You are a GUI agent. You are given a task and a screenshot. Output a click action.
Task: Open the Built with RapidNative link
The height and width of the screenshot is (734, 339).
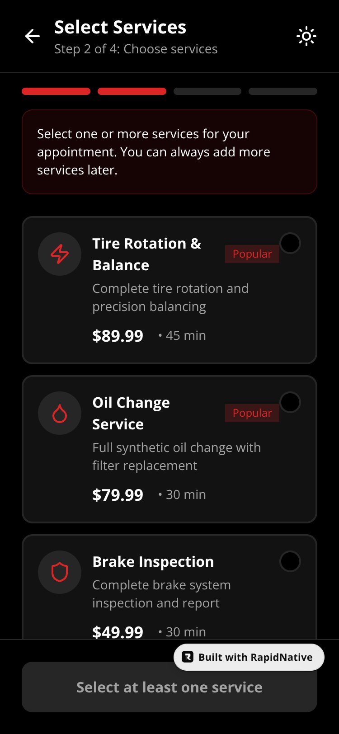click(x=249, y=657)
